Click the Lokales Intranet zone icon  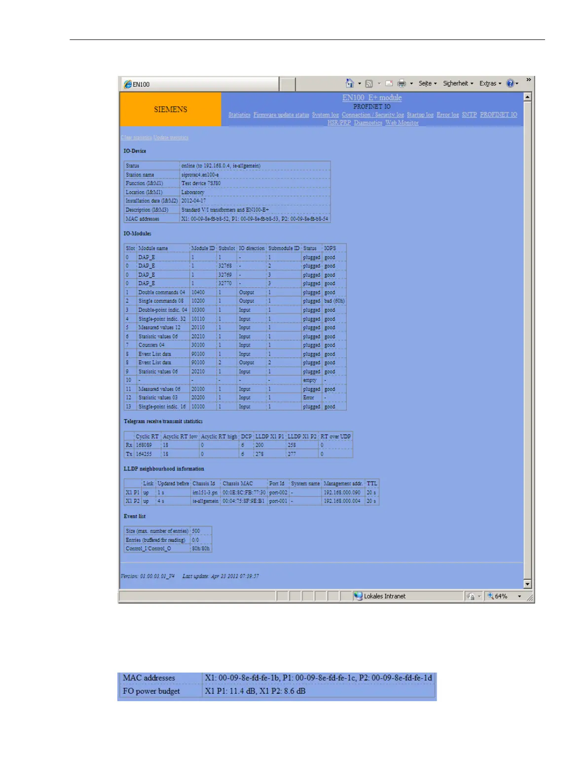[x=358, y=596]
